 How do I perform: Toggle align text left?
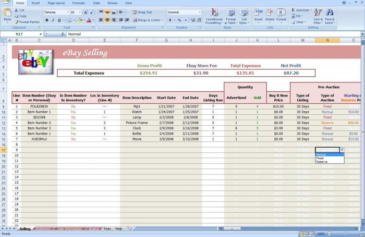(101, 20)
